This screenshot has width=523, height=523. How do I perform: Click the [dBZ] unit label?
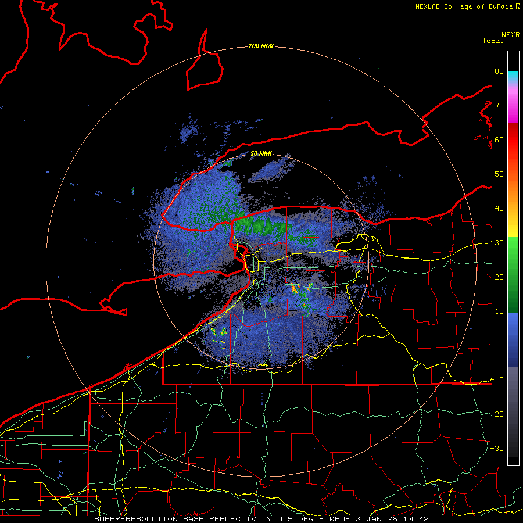click(493, 40)
